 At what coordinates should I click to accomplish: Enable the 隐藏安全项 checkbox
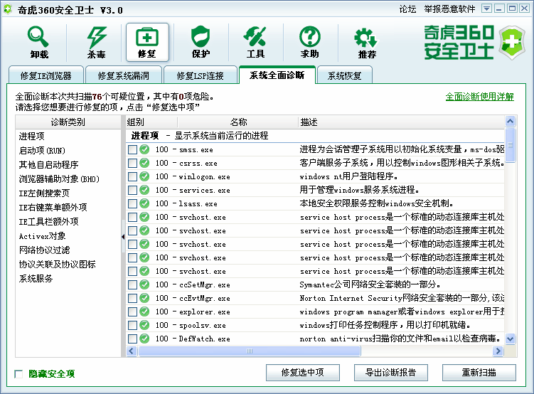point(18,374)
